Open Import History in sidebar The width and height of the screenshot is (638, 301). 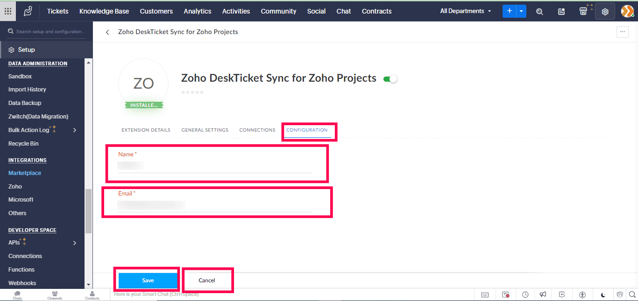pyautogui.click(x=27, y=90)
